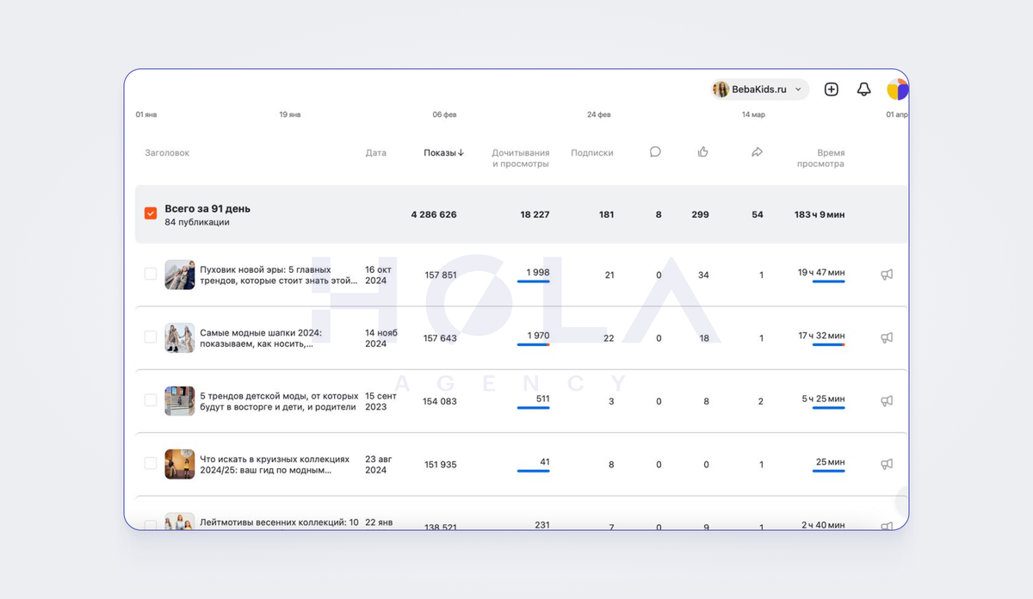Click the comments column speech bubble icon
The height and width of the screenshot is (599, 1033).
pyautogui.click(x=655, y=151)
